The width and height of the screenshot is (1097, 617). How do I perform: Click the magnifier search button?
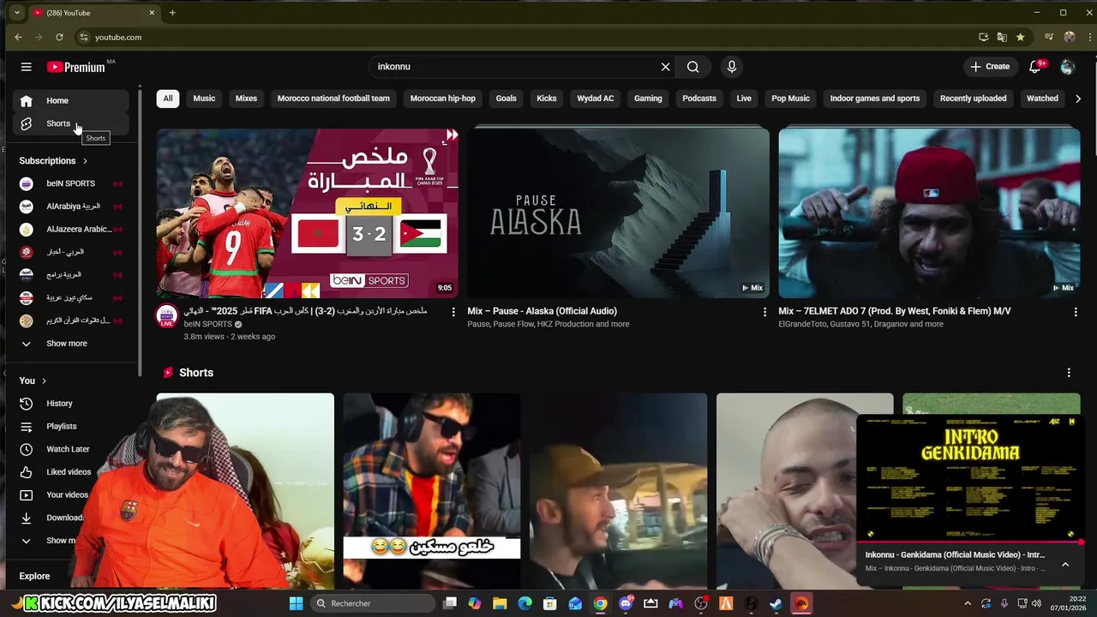693,67
